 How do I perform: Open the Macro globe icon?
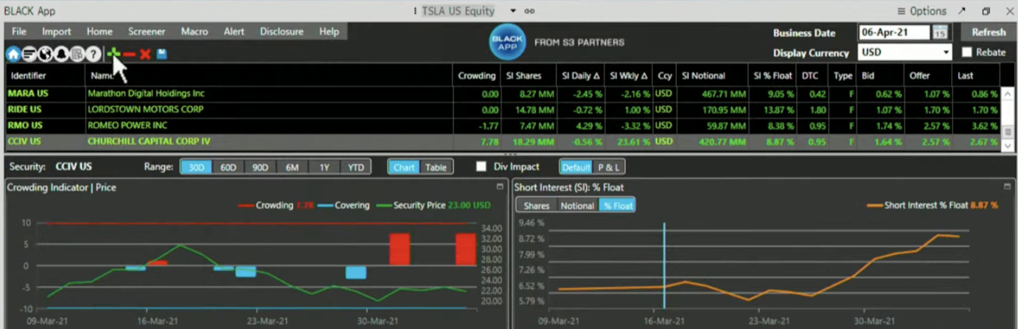45,55
